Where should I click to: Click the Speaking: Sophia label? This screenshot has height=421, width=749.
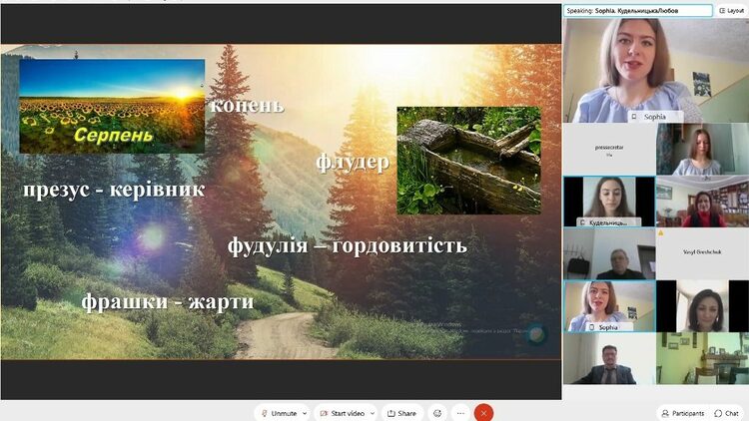point(638,11)
